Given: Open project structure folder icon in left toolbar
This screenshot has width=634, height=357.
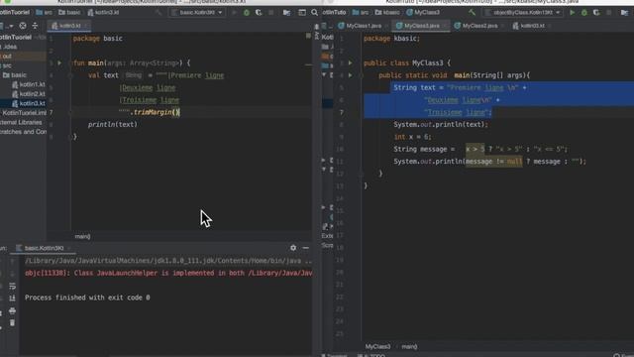Looking at the screenshot, I should click(286, 13).
